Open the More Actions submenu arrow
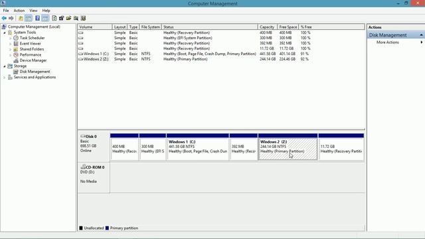Viewport: 425px width, 239px height. coord(422,42)
